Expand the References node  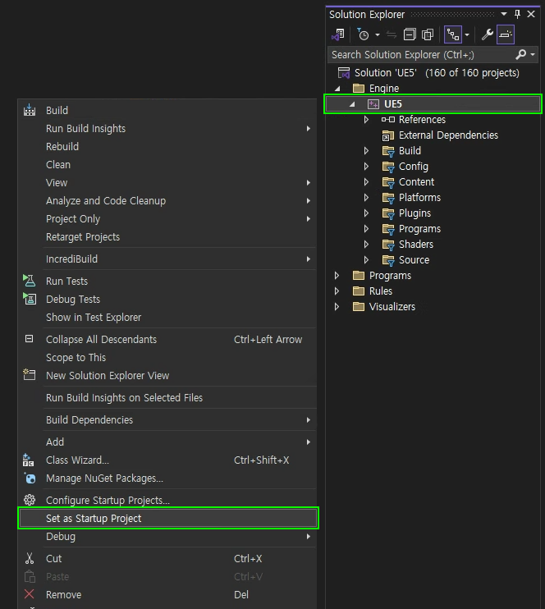[x=366, y=120]
